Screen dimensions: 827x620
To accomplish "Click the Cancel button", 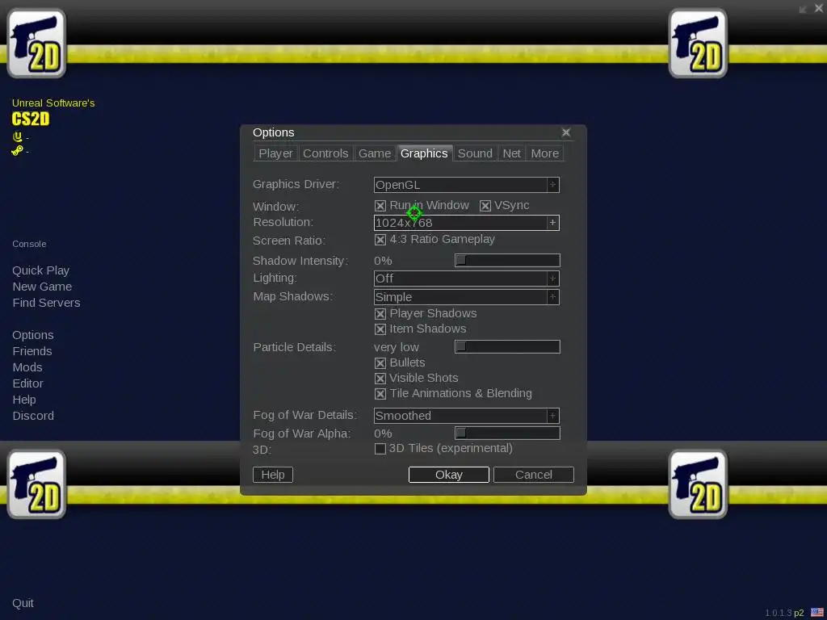I will (534, 475).
